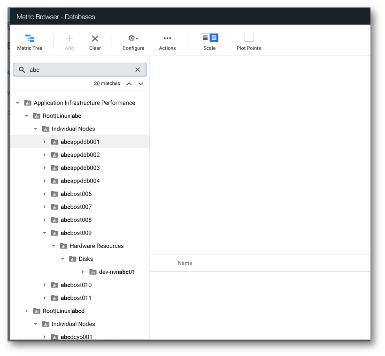The width and height of the screenshot is (385, 356).
Task: Jump to next search match arrow
Action: 141,83
